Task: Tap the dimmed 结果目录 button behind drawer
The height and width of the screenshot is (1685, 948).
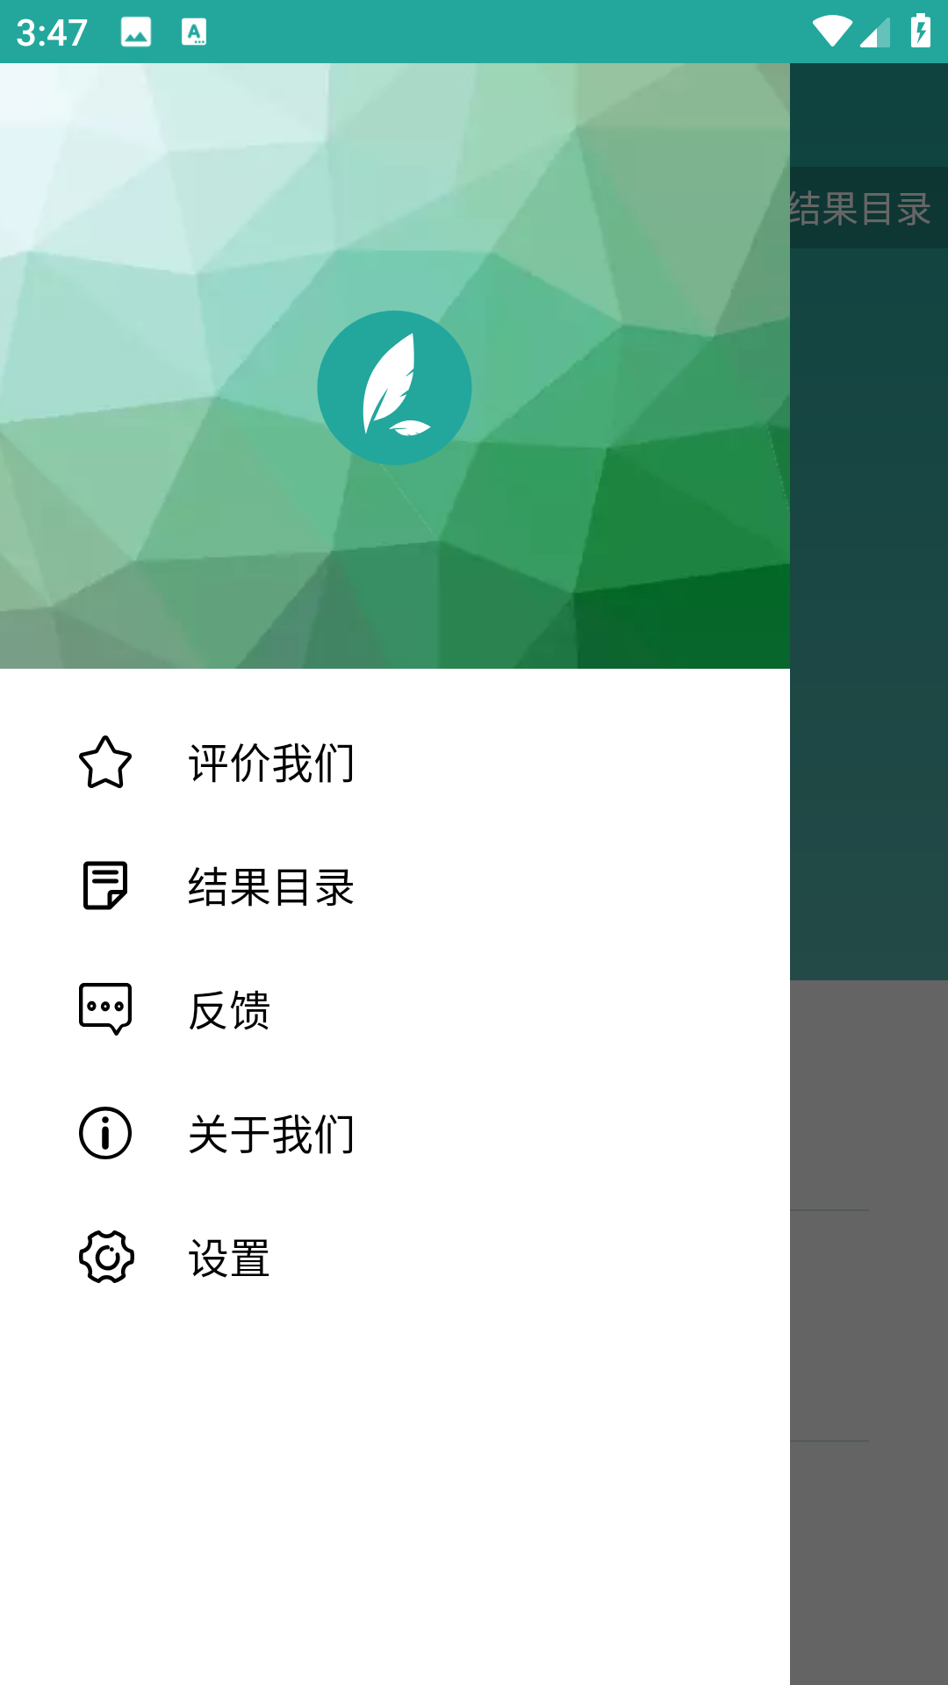Action: (860, 208)
